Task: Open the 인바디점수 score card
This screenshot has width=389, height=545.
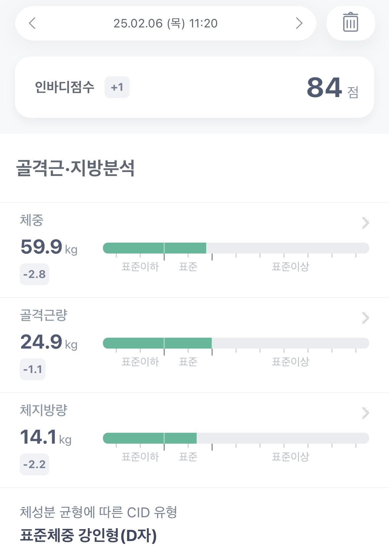Action: coord(194,87)
